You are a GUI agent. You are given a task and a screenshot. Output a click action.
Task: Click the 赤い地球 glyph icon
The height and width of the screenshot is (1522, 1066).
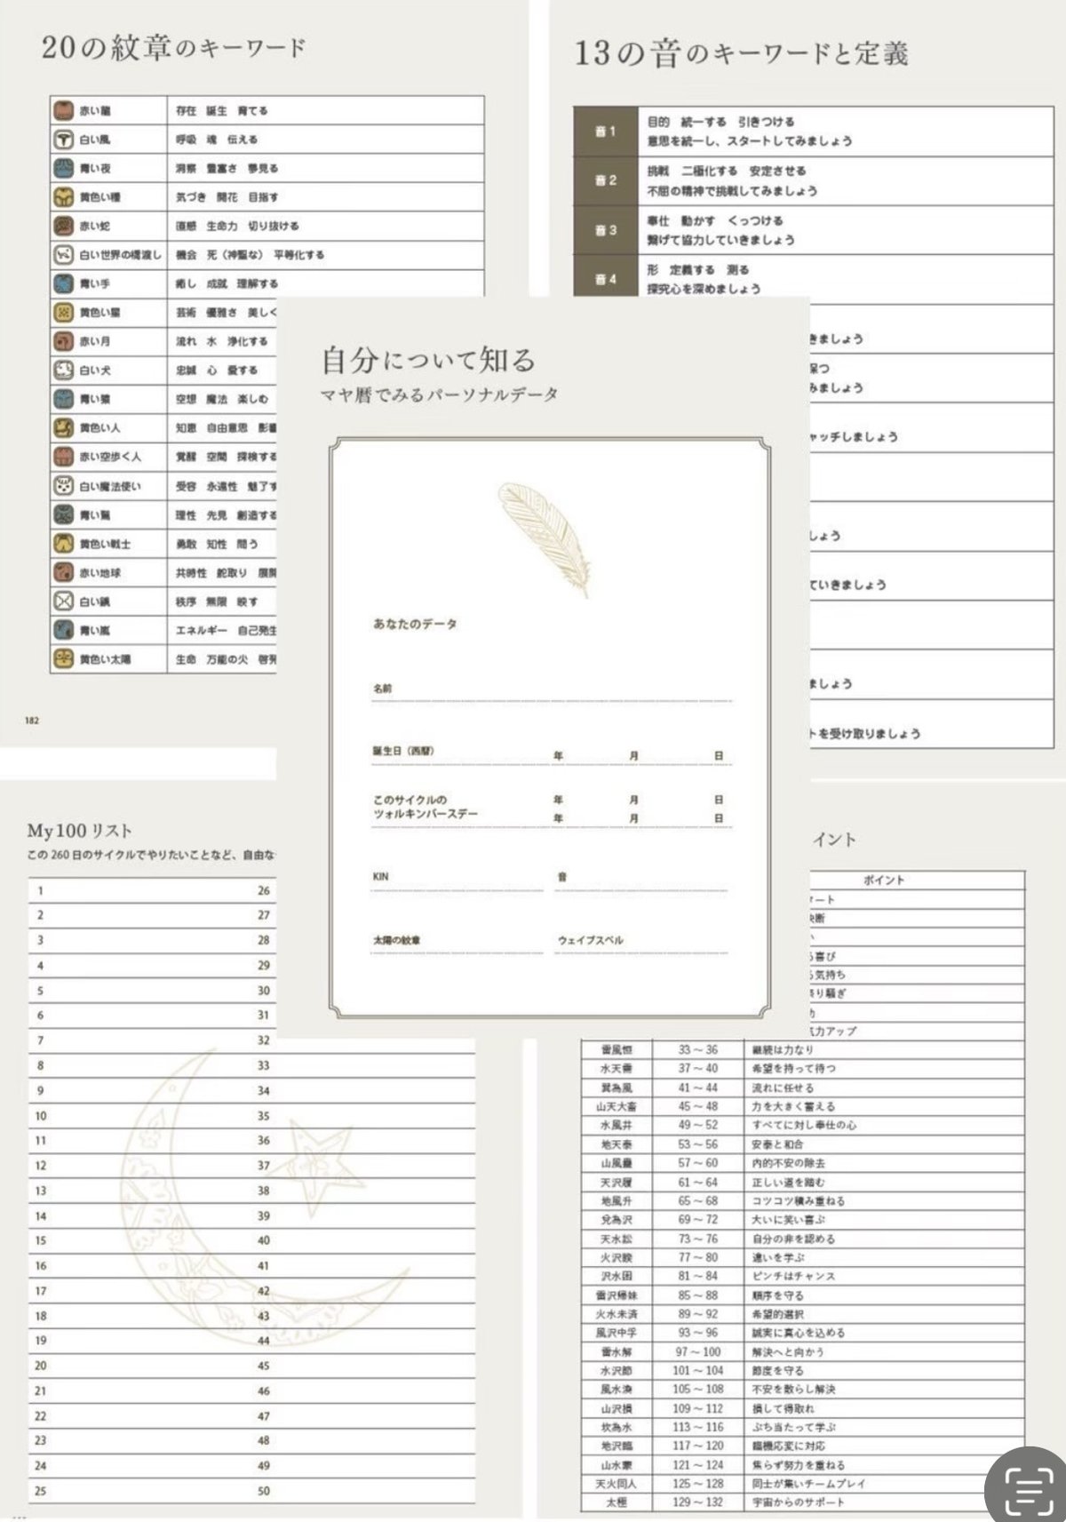pyautogui.click(x=63, y=572)
